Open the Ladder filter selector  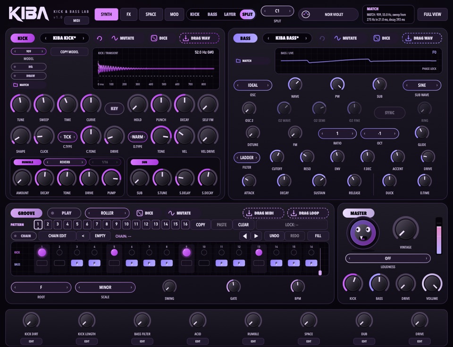click(247, 157)
